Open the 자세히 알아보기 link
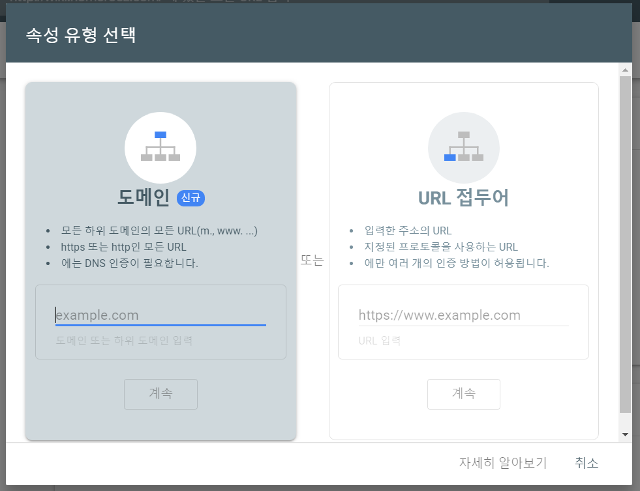This screenshot has width=640, height=491. [x=502, y=463]
